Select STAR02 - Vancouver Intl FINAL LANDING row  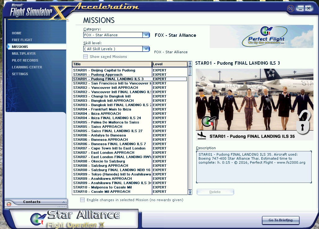pyautogui.click(x=129, y=92)
